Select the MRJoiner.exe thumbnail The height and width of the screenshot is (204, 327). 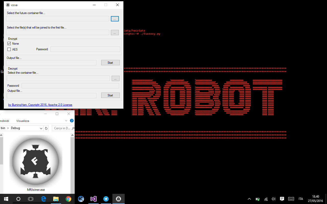tap(36, 161)
